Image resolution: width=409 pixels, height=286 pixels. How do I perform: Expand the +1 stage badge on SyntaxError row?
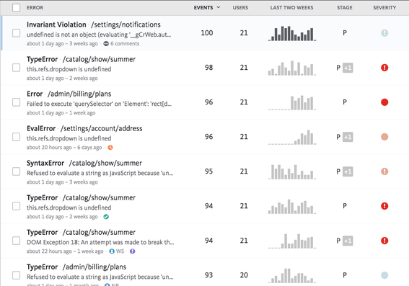click(348, 171)
